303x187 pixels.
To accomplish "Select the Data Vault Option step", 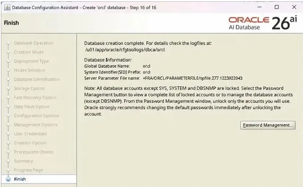I will pos(32,106).
